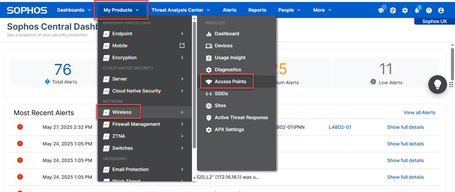Open the user account profile icon
The height and width of the screenshot is (192, 455).
click(441, 10)
